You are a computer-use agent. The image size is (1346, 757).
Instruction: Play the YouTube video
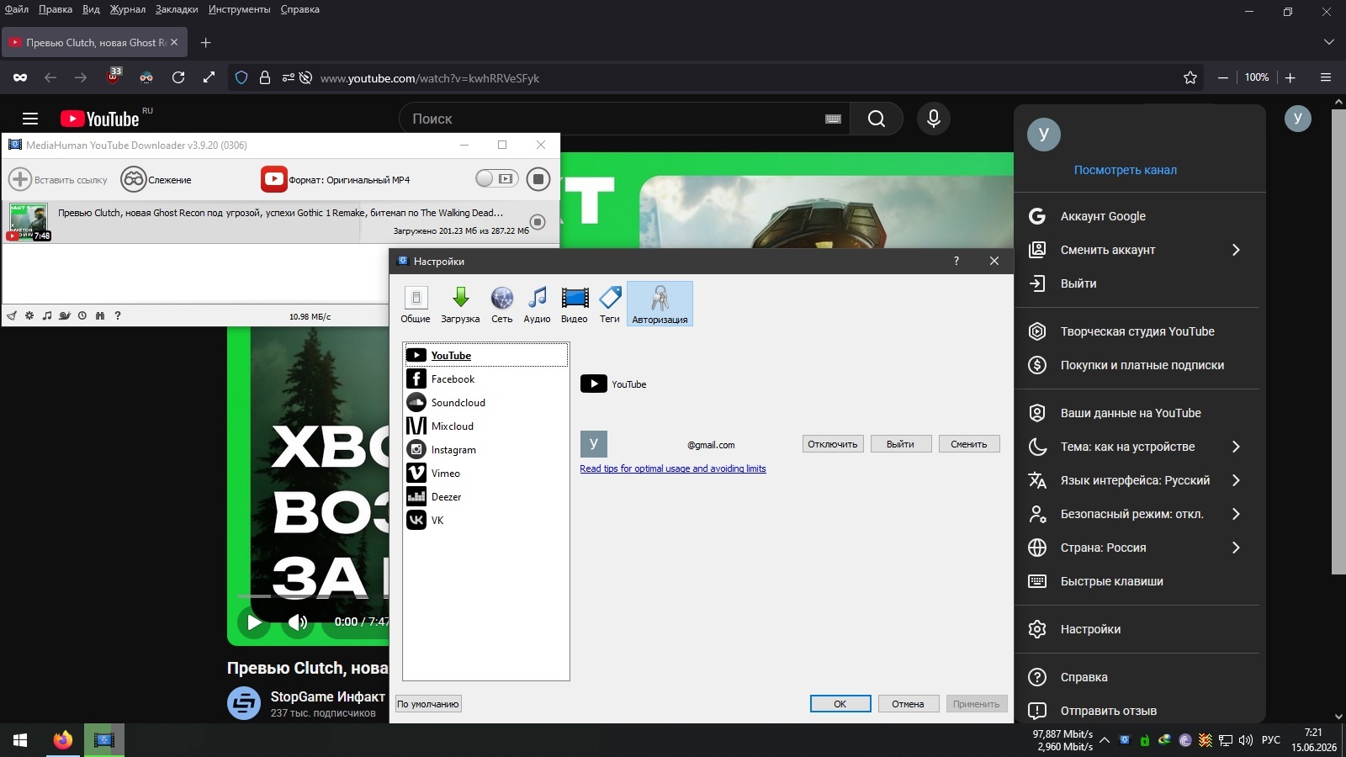pos(254,622)
